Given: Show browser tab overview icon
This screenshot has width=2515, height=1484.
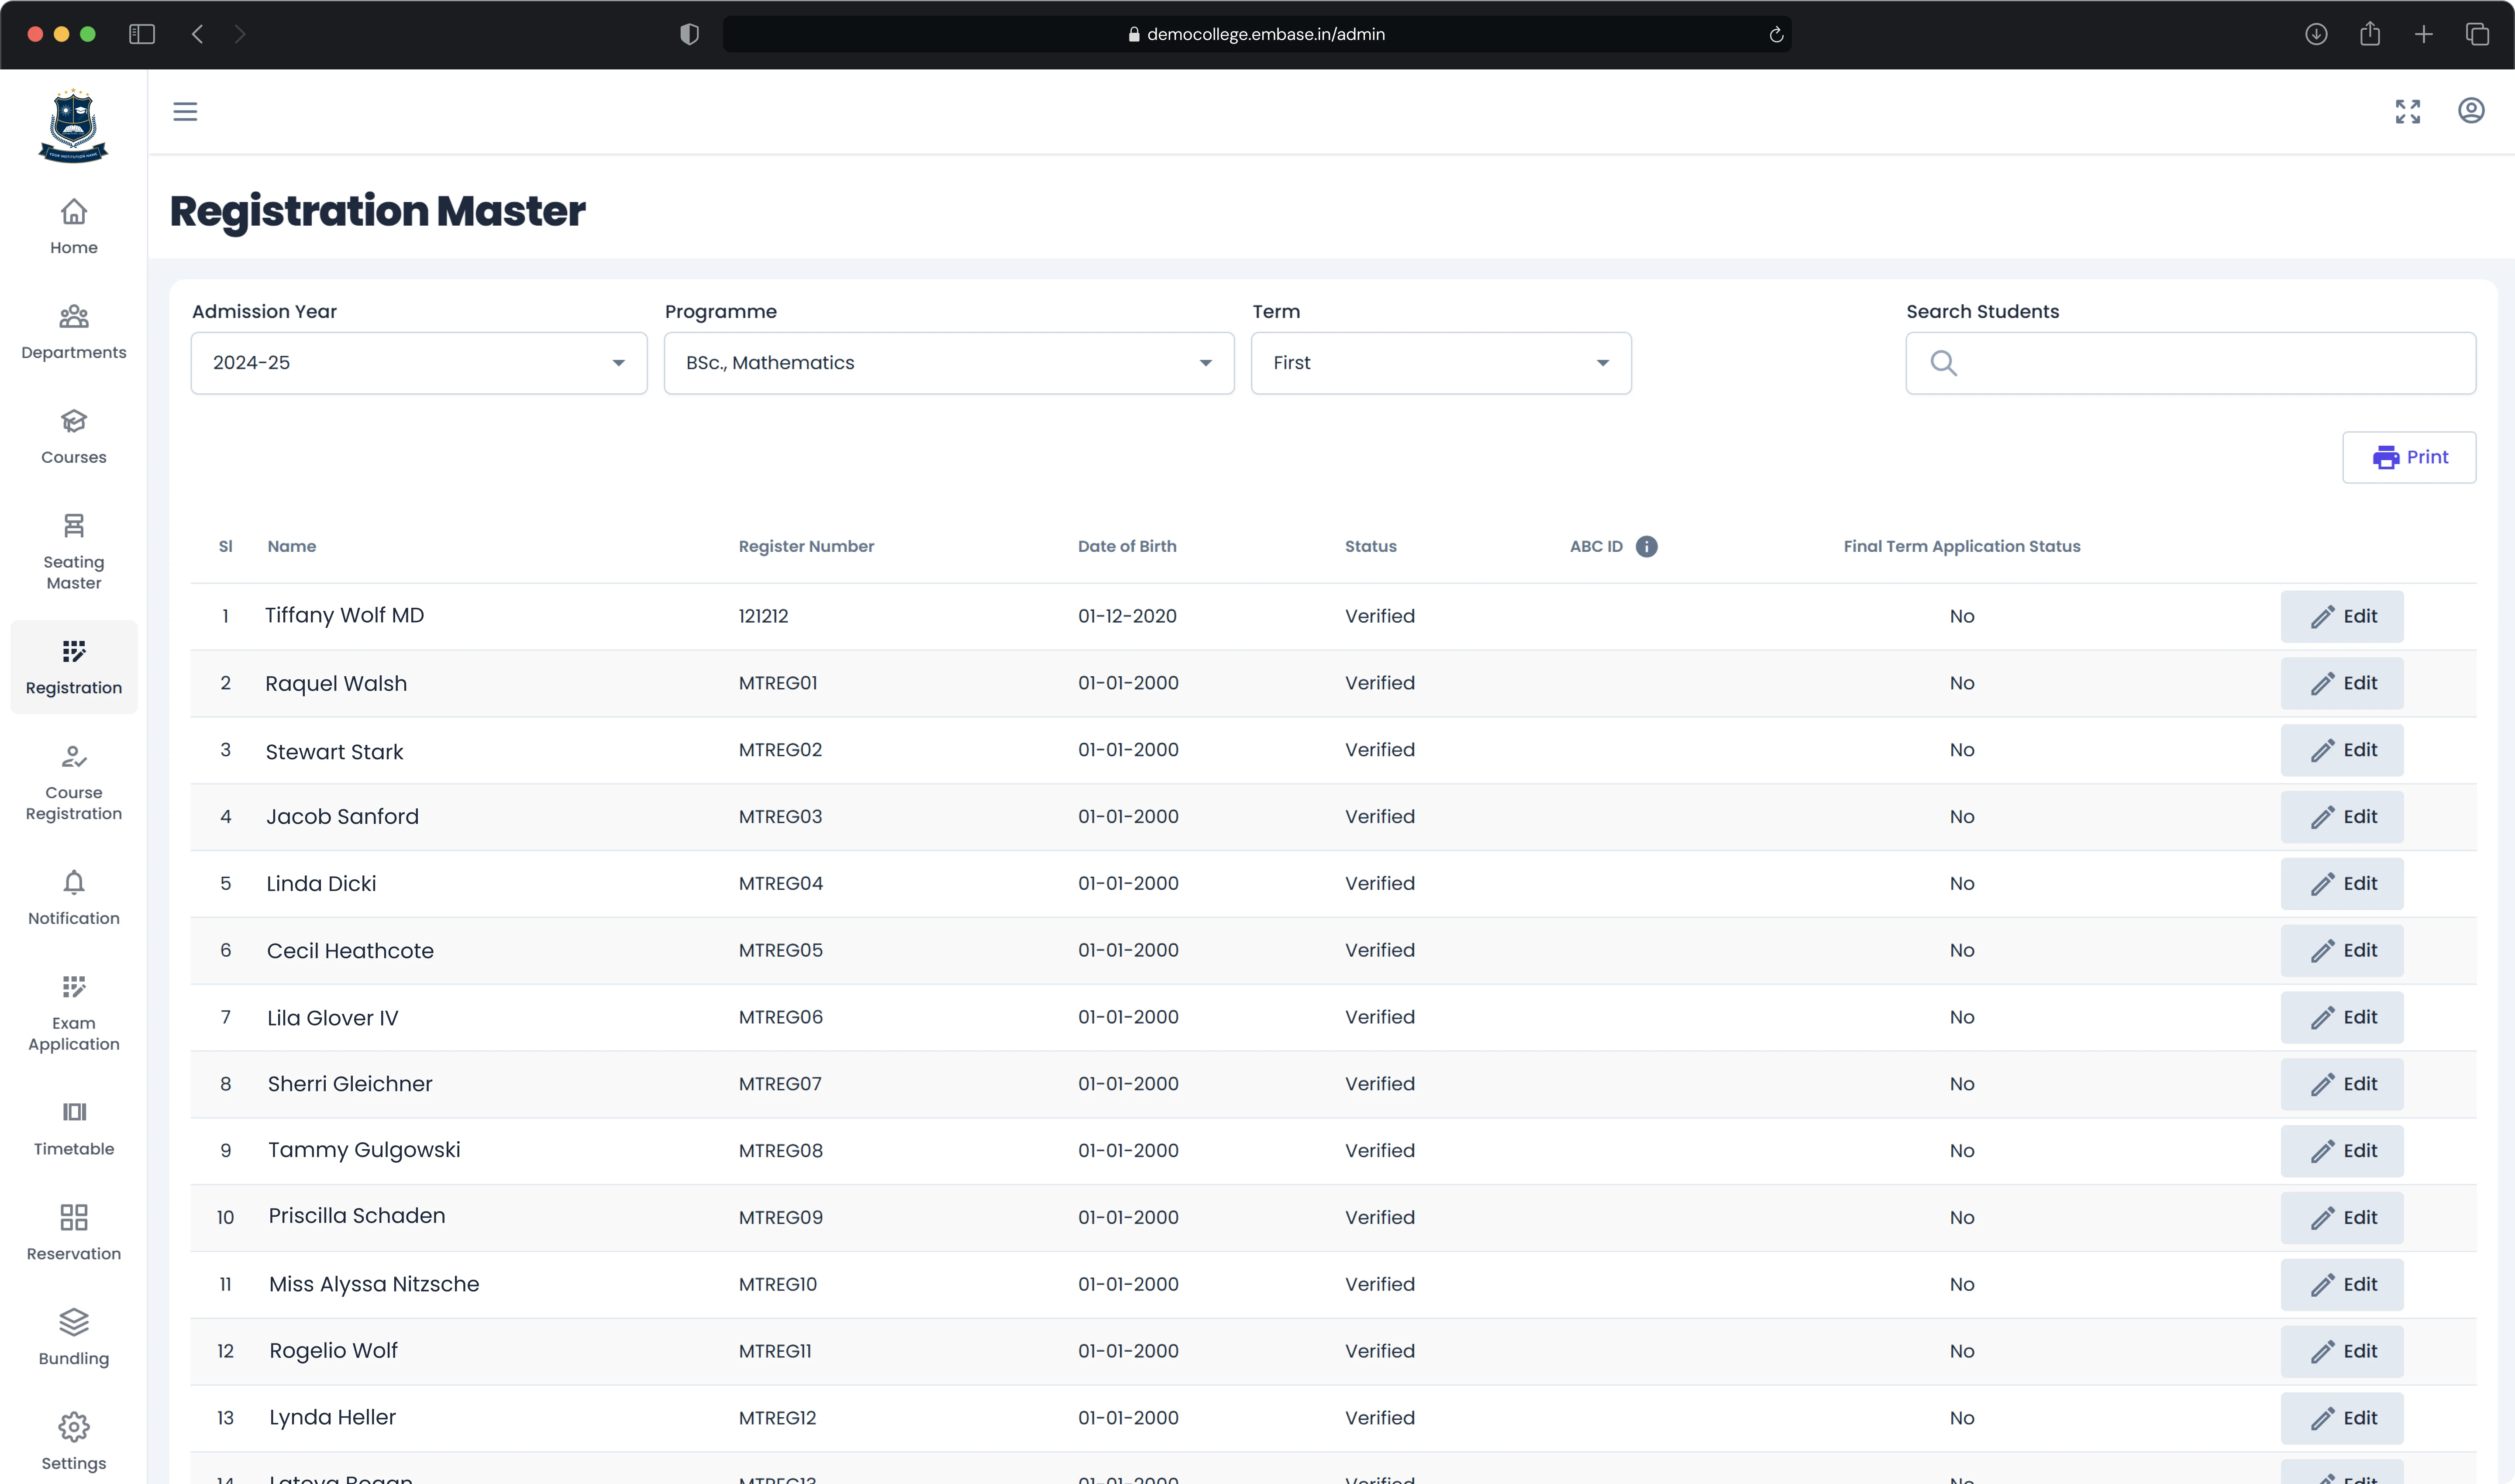Looking at the screenshot, I should [x=2477, y=34].
